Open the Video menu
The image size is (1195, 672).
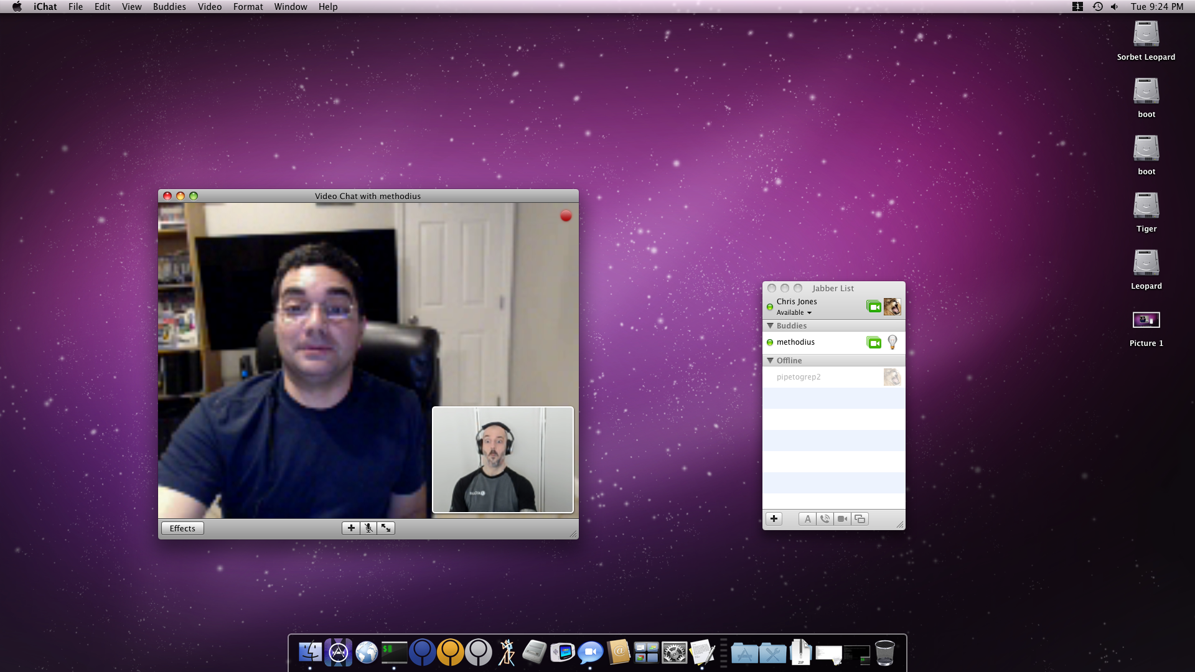[x=210, y=7]
